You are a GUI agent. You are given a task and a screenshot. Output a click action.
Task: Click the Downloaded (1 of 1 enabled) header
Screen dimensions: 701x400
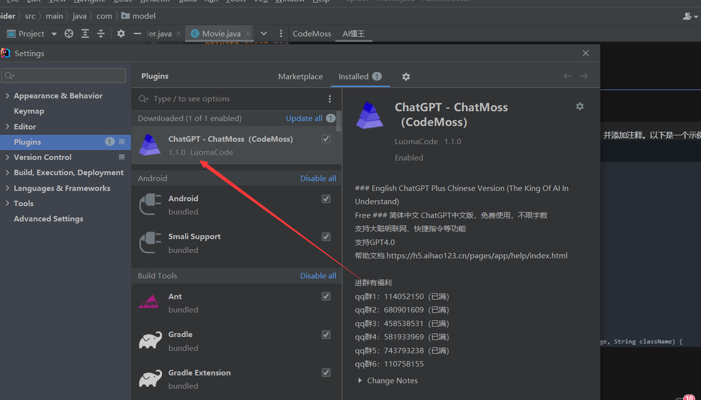pyautogui.click(x=190, y=119)
